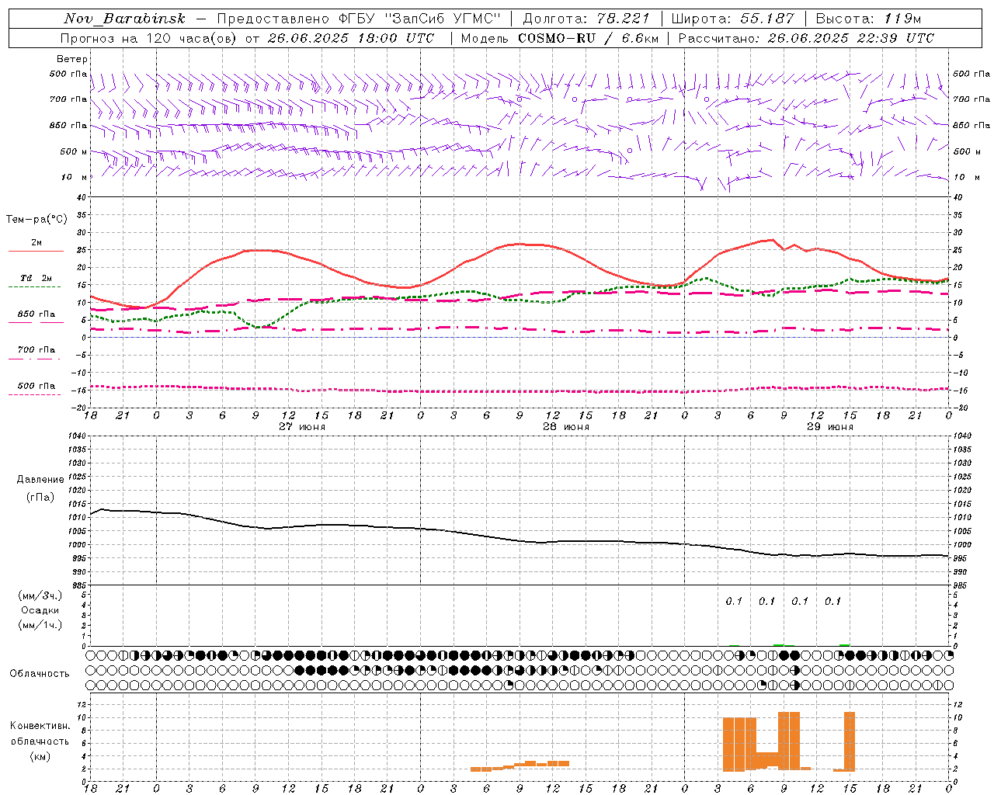This screenshot has height=795, width=994.
Task: Click the model name COSMO-RU / 6.6км
Action: coord(589,38)
